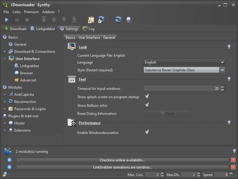Cancel the Checking online availability task
The width and height of the screenshot is (238, 179).
point(233,160)
